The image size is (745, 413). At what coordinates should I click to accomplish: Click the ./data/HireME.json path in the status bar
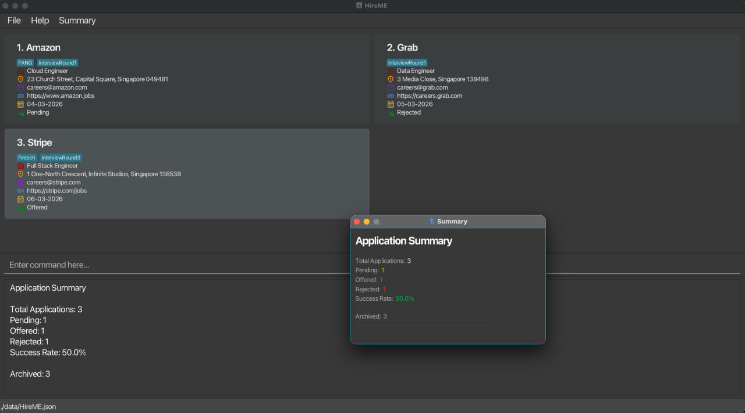29,406
